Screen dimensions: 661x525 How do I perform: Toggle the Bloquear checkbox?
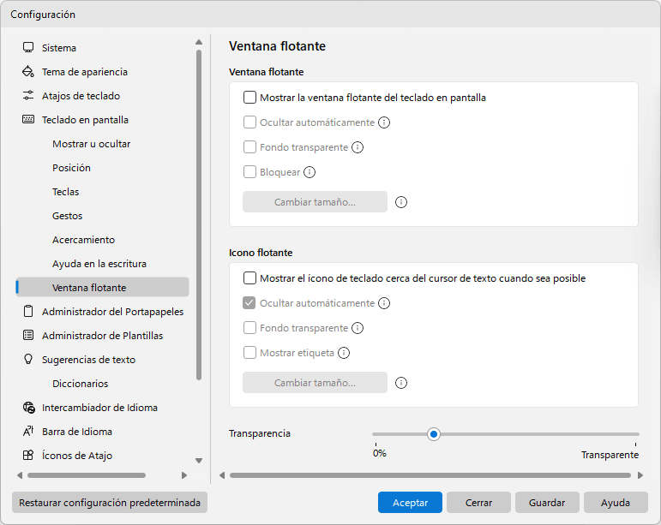(x=250, y=172)
